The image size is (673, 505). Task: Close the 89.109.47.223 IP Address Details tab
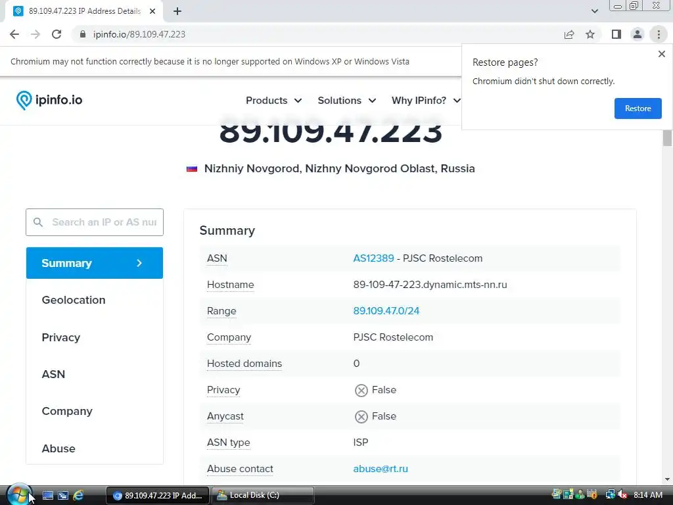tap(152, 11)
